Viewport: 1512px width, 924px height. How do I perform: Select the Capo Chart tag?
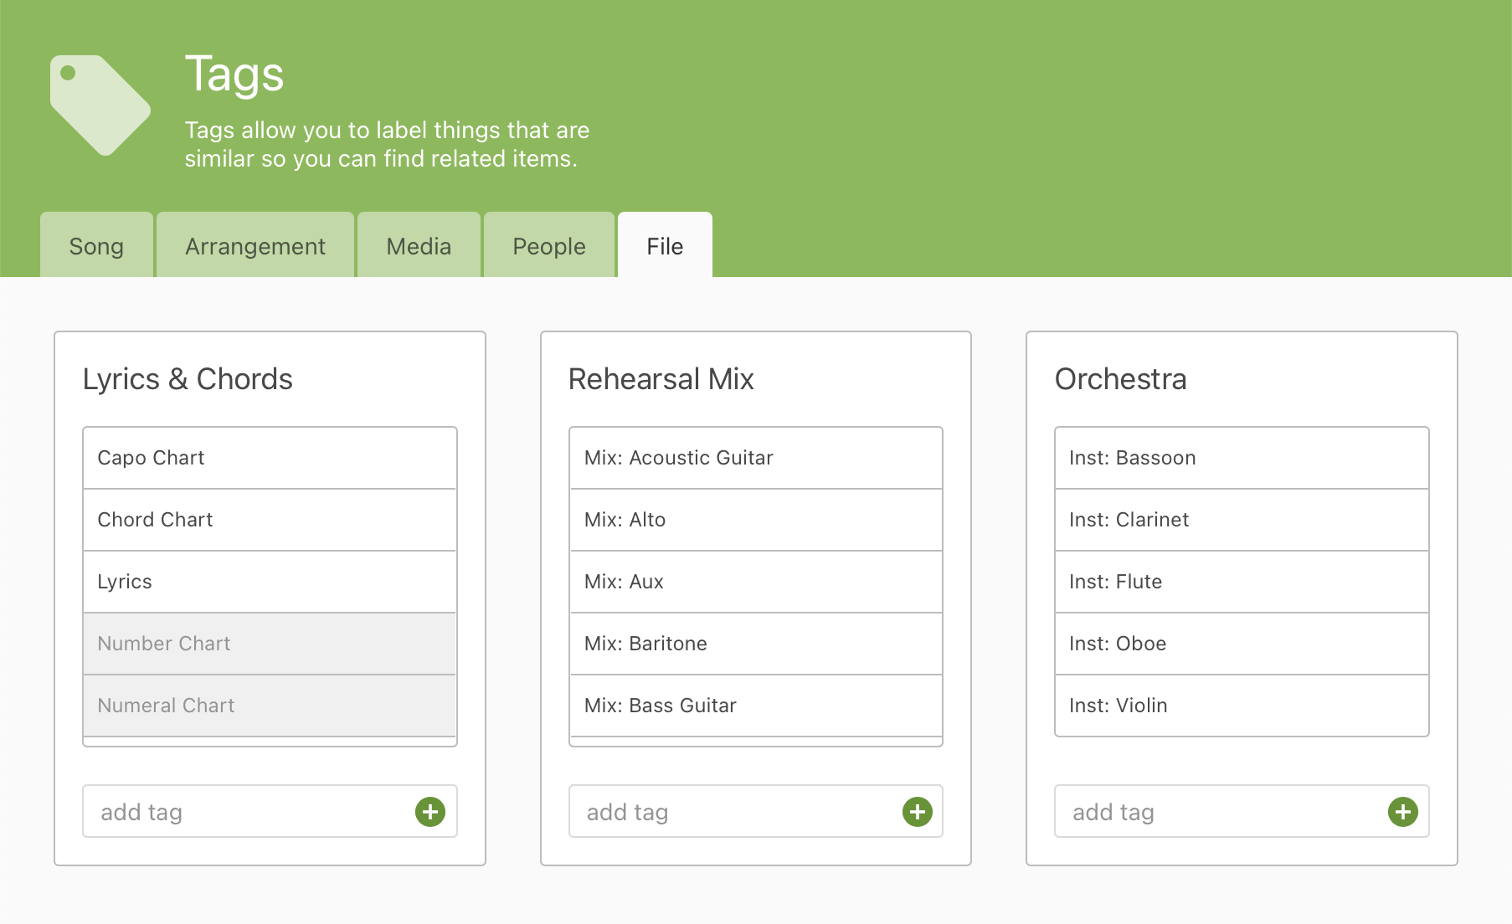click(269, 458)
